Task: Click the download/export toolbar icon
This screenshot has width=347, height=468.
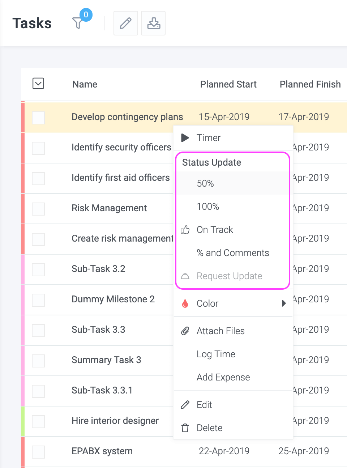Action: coord(153,23)
